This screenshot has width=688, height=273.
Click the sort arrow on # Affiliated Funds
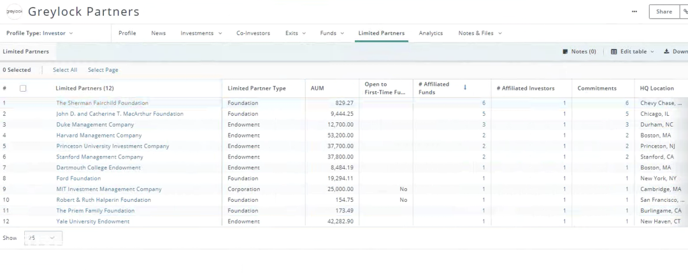pyautogui.click(x=465, y=88)
